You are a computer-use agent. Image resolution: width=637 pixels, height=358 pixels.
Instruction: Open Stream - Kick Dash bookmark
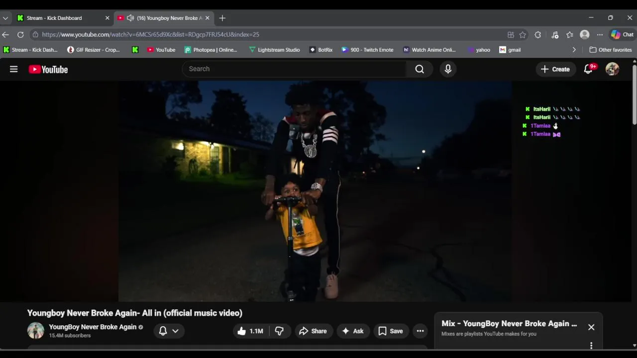click(30, 50)
